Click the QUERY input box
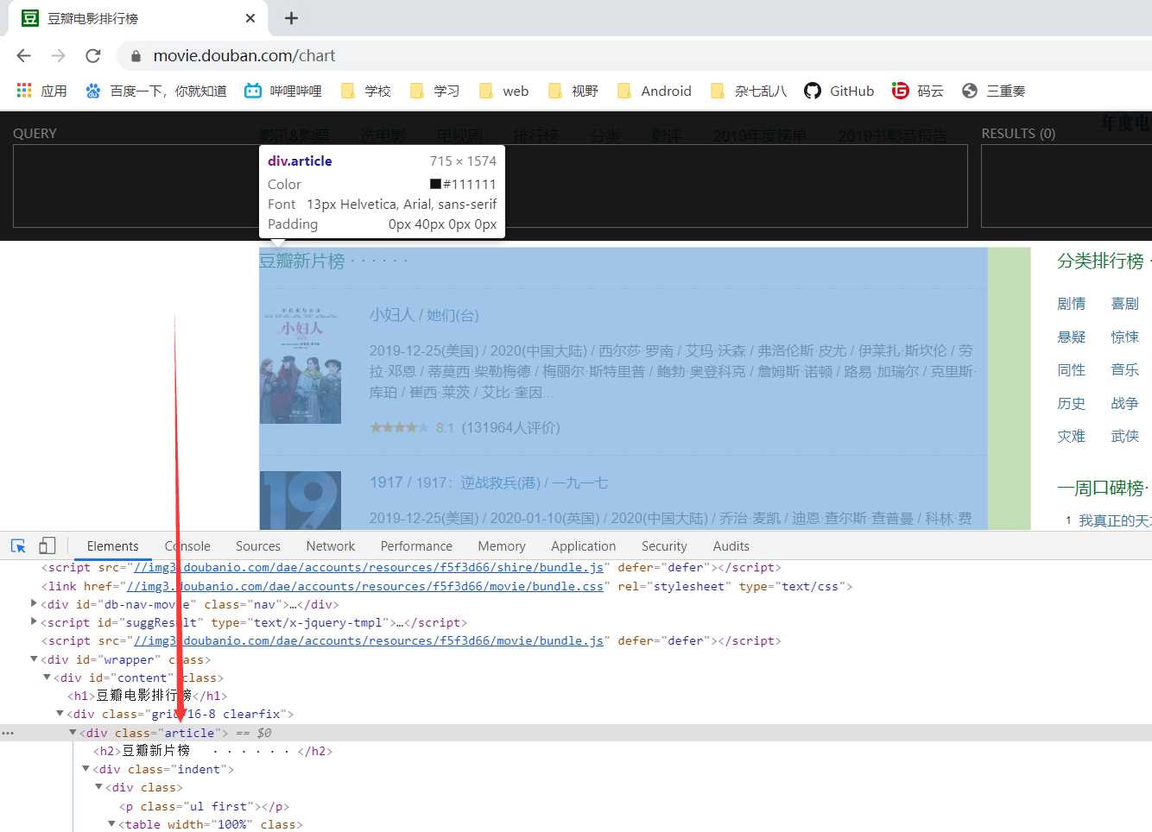1152x832 pixels. click(490, 186)
